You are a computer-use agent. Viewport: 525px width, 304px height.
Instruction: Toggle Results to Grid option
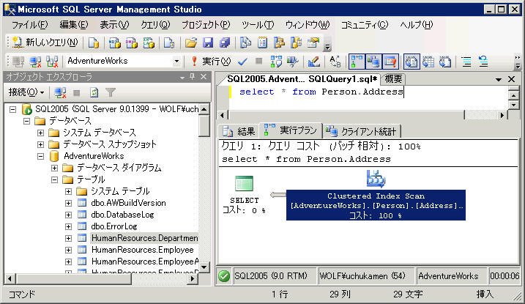pos(428,62)
